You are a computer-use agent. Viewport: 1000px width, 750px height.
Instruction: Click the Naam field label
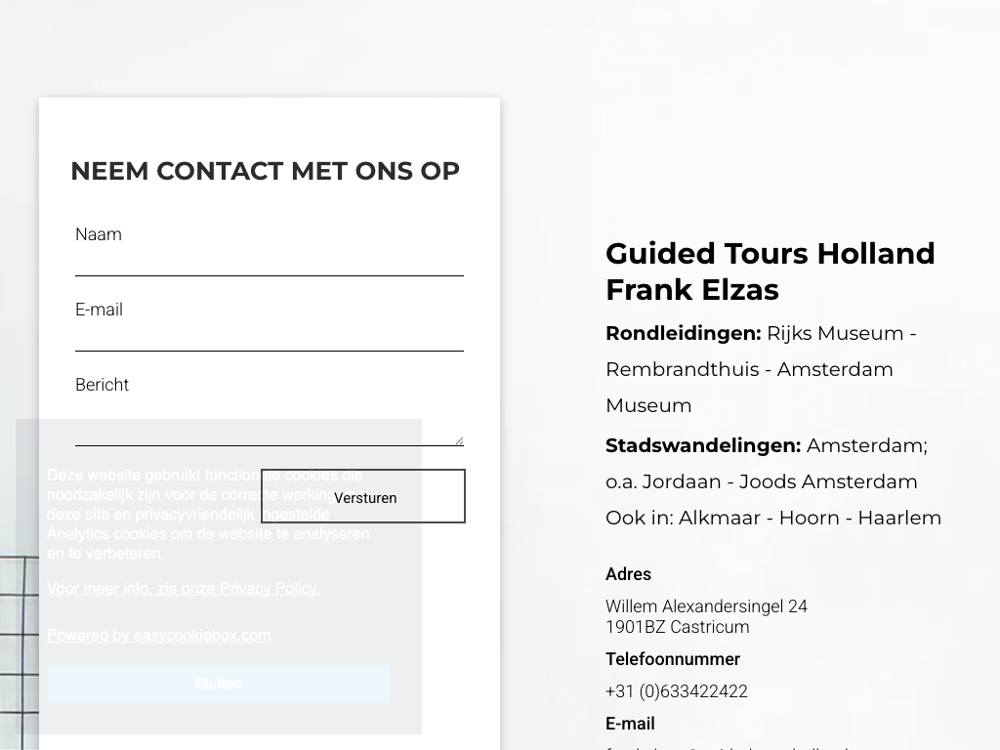click(x=99, y=234)
